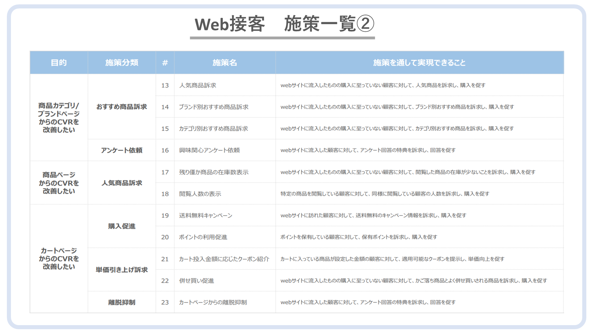Click the slide title Web接客 施策一覧②
The width and height of the screenshot is (591, 332).
click(x=284, y=24)
